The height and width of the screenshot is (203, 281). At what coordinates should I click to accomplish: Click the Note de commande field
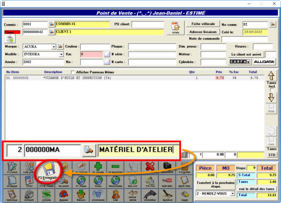click(x=245, y=39)
